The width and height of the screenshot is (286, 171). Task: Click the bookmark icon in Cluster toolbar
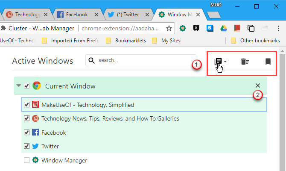(268, 62)
